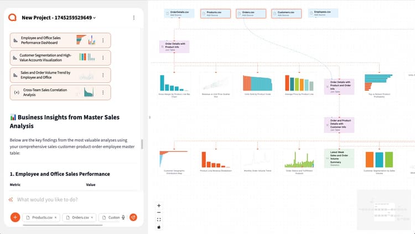Click the chat panel vertical scrollbar
This screenshot has height=234, width=415.
click(x=142, y=144)
